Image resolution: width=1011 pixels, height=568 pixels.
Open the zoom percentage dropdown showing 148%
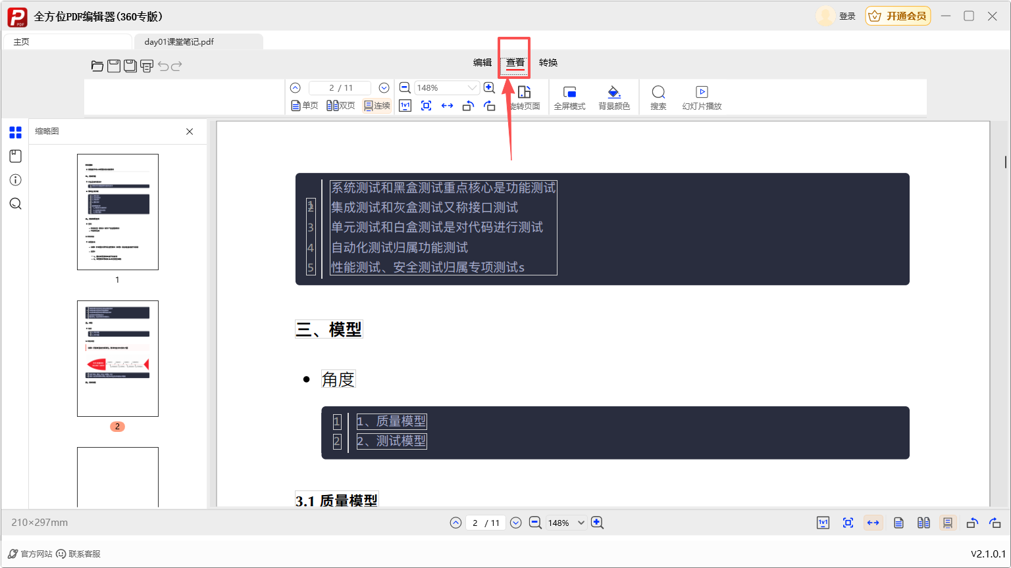tap(473, 87)
